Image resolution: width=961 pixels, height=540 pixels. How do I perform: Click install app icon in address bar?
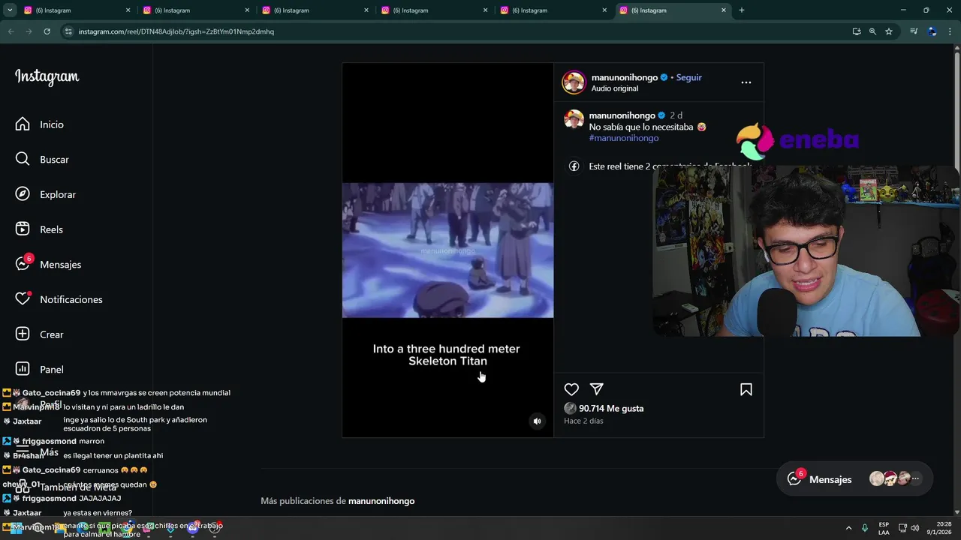pos(857,31)
